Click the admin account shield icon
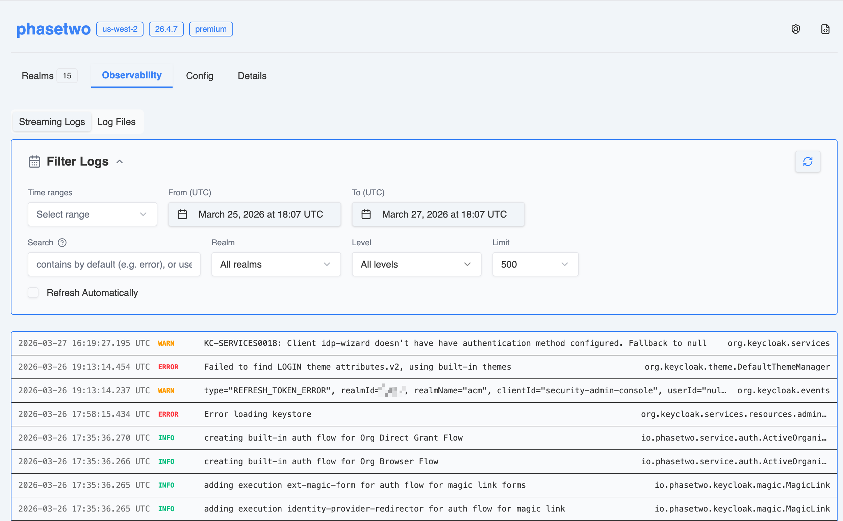Screen dimensions: 843x521 (x=795, y=29)
